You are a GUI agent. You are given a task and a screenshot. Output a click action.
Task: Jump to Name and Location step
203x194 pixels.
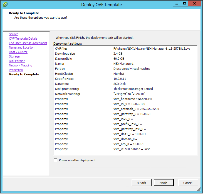21,47
